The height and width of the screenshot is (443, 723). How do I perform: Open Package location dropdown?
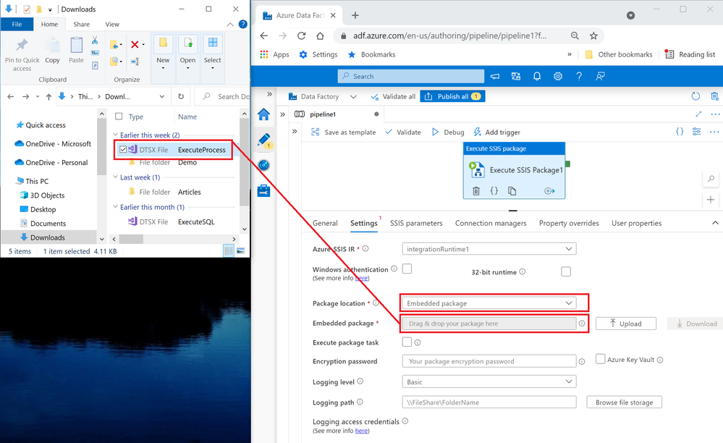(489, 303)
